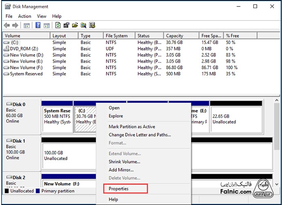Image resolution: width=283 pixels, height=205 pixels.
Task: Click the blue Help question-mark toolbar icon
Action: pos(38,25)
